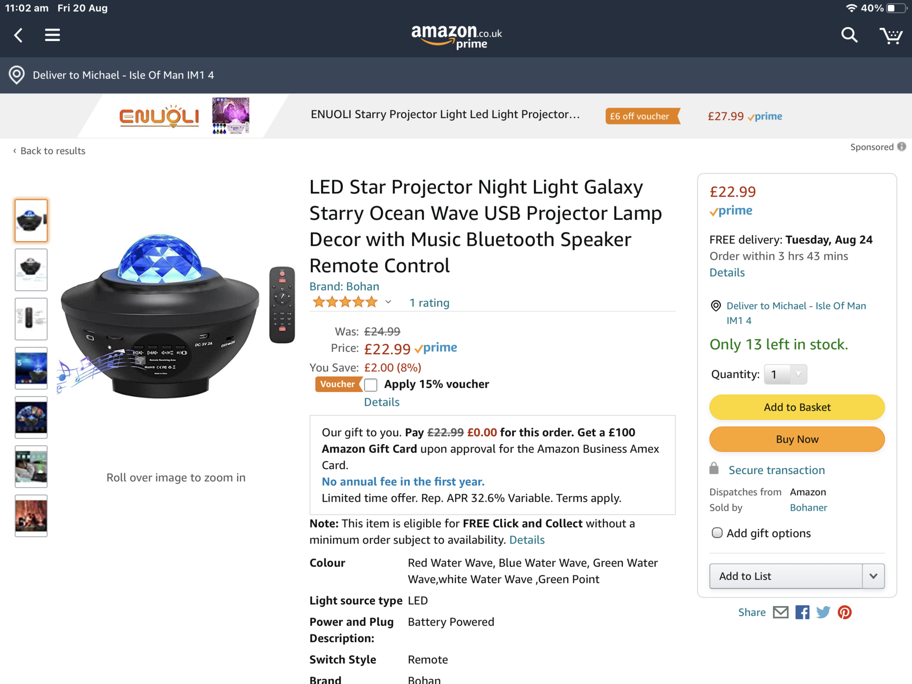Viewport: 912px width, 684px height.
Task: Share on Pinterest icon
Action: point(845,612)
